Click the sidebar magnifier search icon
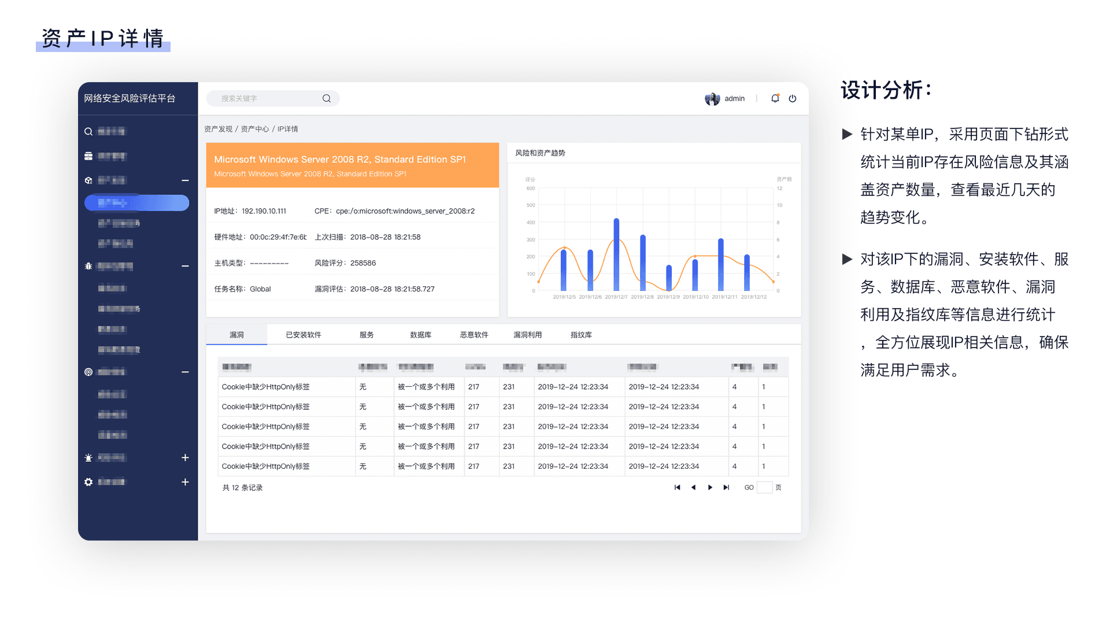This screenshot has width=1110, height=625. click(88, 132)
